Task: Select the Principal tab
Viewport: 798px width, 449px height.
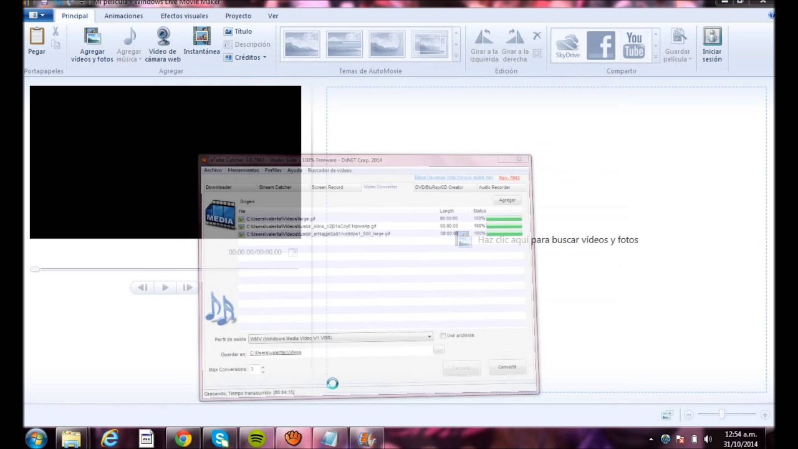Action: click(x=75, y=16)
